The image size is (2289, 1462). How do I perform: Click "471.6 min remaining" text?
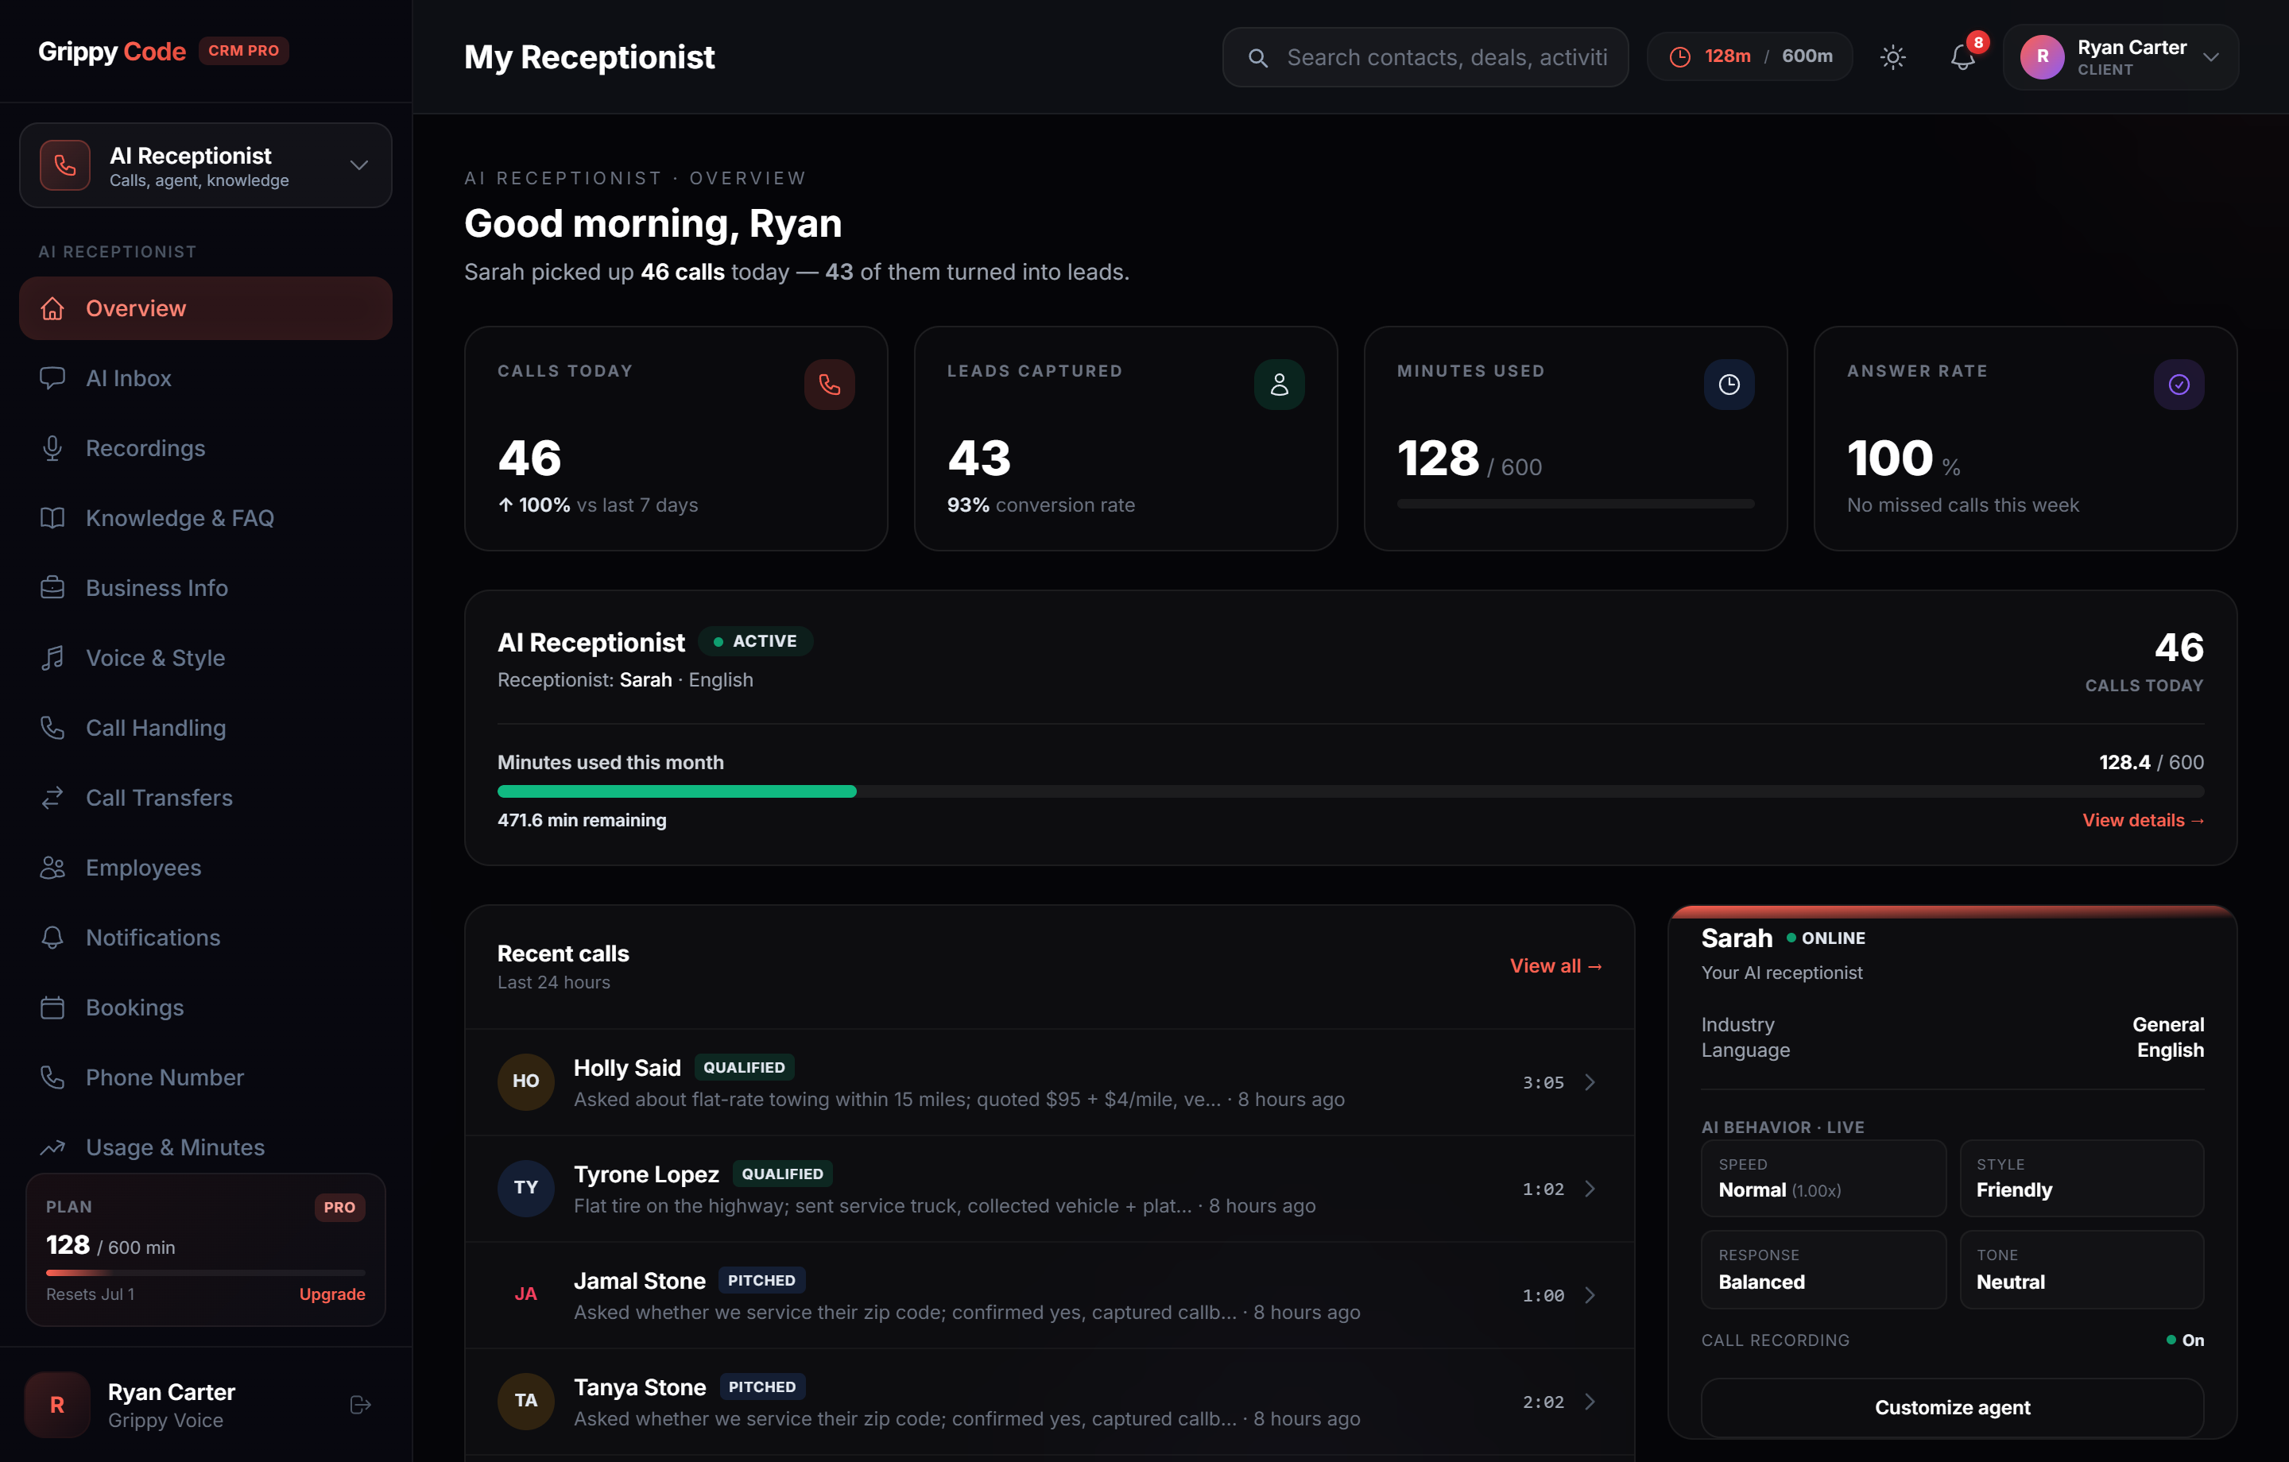click(x=582, y=819)
